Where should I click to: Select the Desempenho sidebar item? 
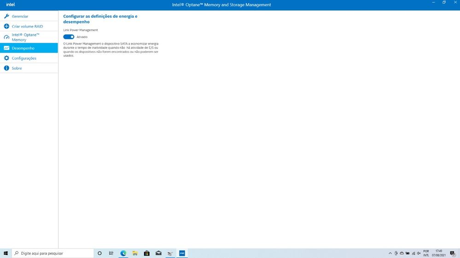coord(29,48)
